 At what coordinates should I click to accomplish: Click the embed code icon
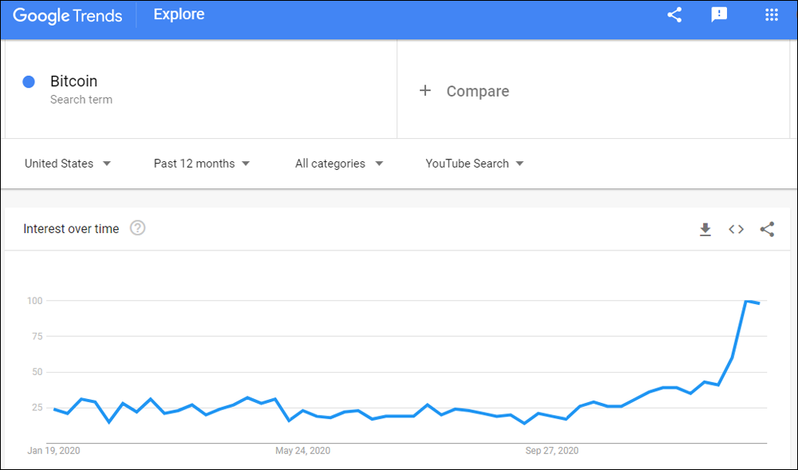[x=736, y=229]
